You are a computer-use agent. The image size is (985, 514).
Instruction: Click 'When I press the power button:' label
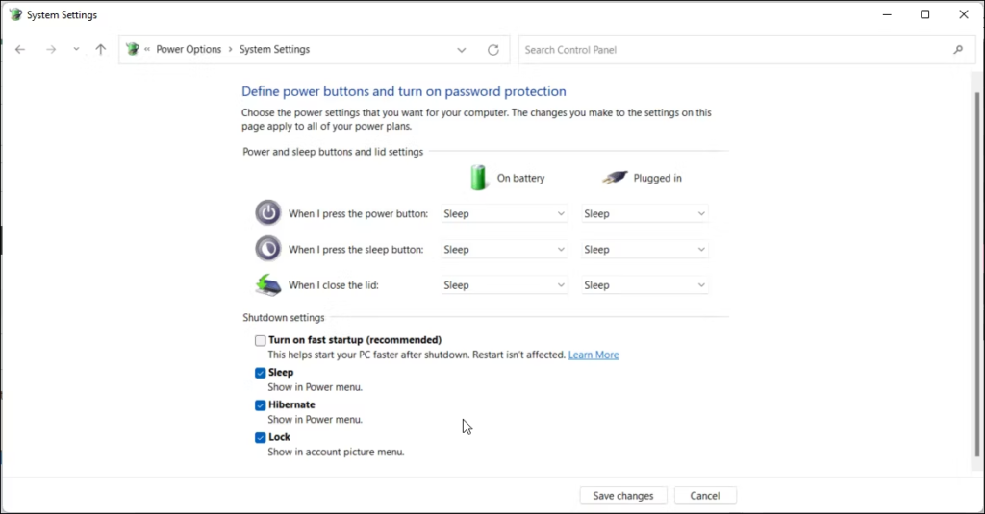[x=358, y=214]
